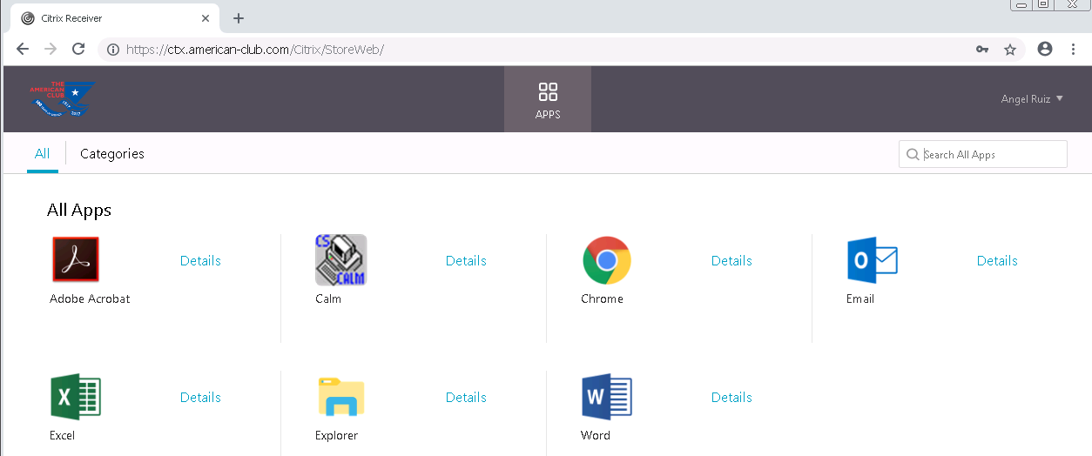The width and height of the screenshot is (1092, 456).
Task: Launch the Excel app icon
Action: point(76,397)
